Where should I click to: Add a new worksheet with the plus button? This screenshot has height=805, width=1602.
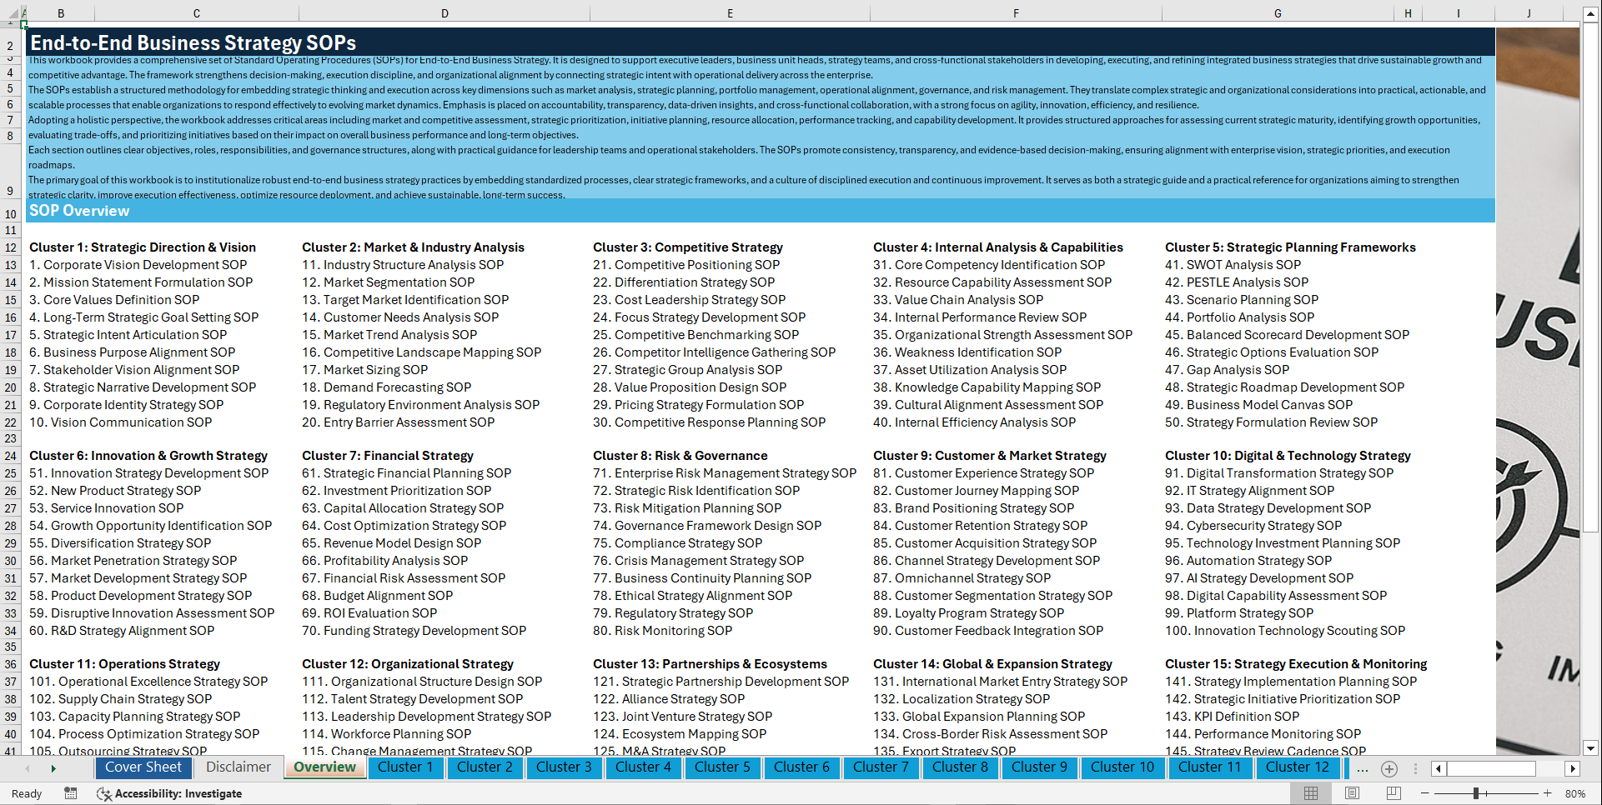pos(1389,768)
